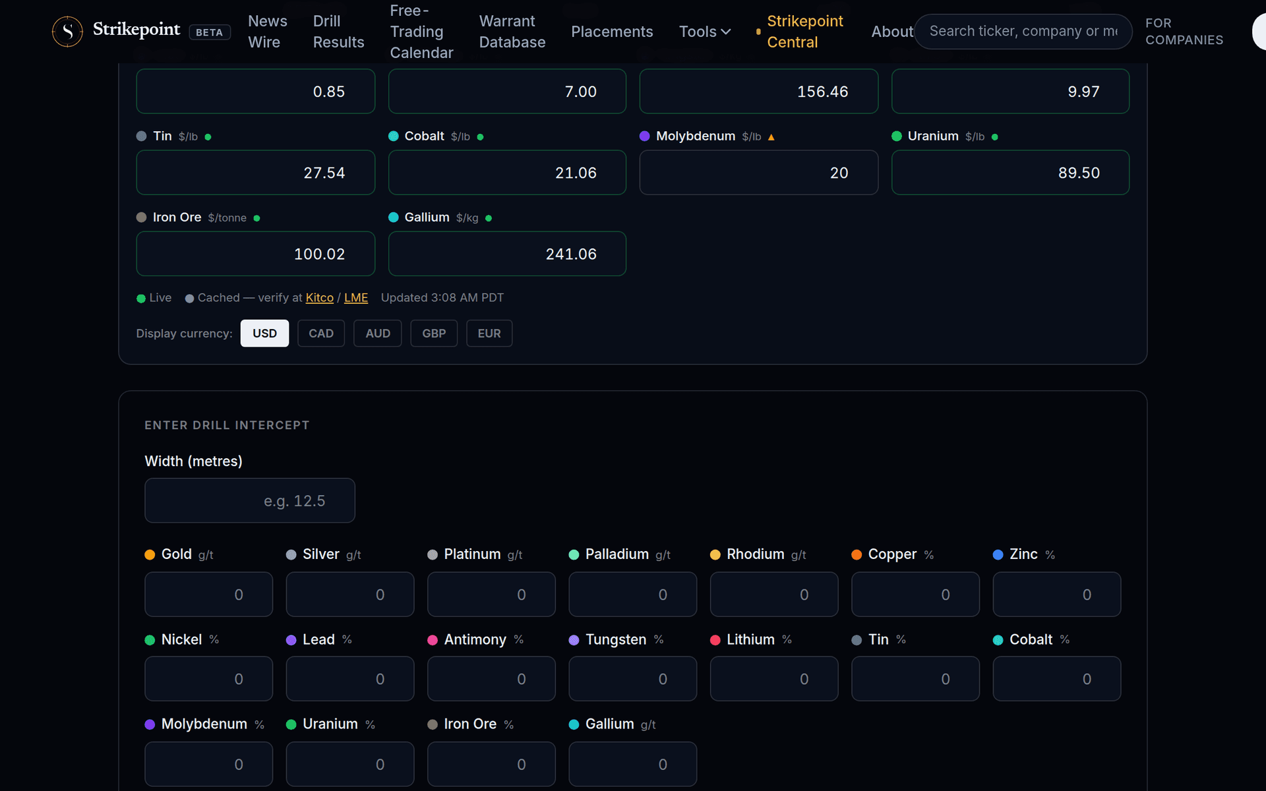Click the Nickel % grade field
Image resolution: width=1266 pixels, height=791 pixels.
click(x=209, y=679)
